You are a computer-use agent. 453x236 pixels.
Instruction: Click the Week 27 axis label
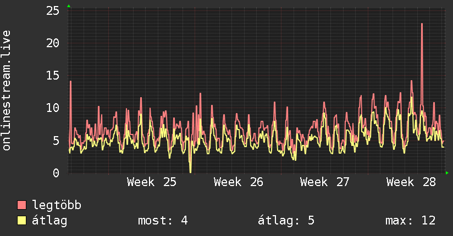(325, 182)
